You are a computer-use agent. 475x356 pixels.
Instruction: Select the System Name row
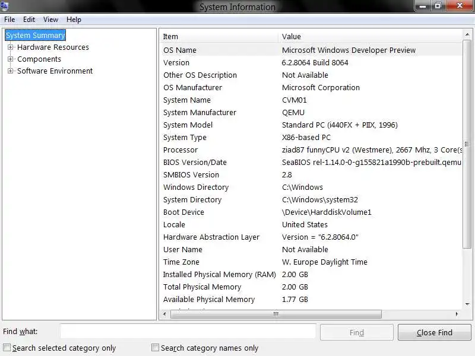point(311,100)
